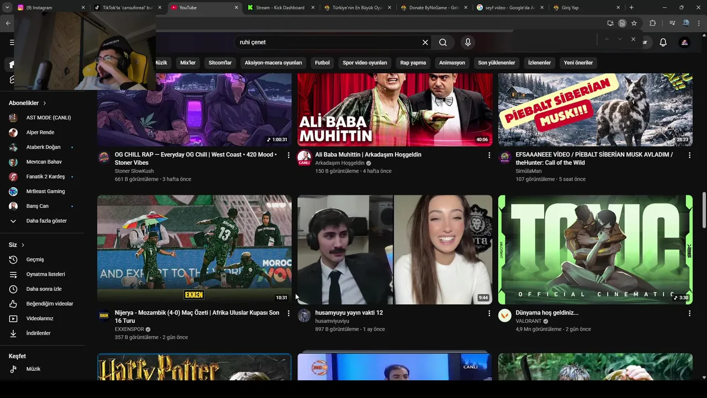Image resolution: width=707 pixels, height=398 pixels.
Task: Open Chrome media controls icon
Action: 672,23
